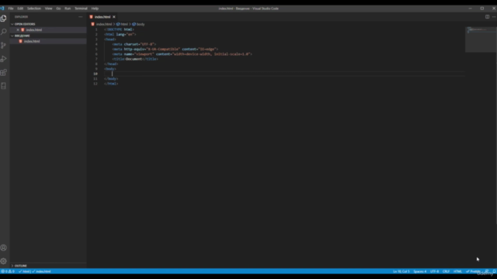Click the Split Editor Right icon
The height and width of the screenshot is (279, 497).
coord(487,17)
